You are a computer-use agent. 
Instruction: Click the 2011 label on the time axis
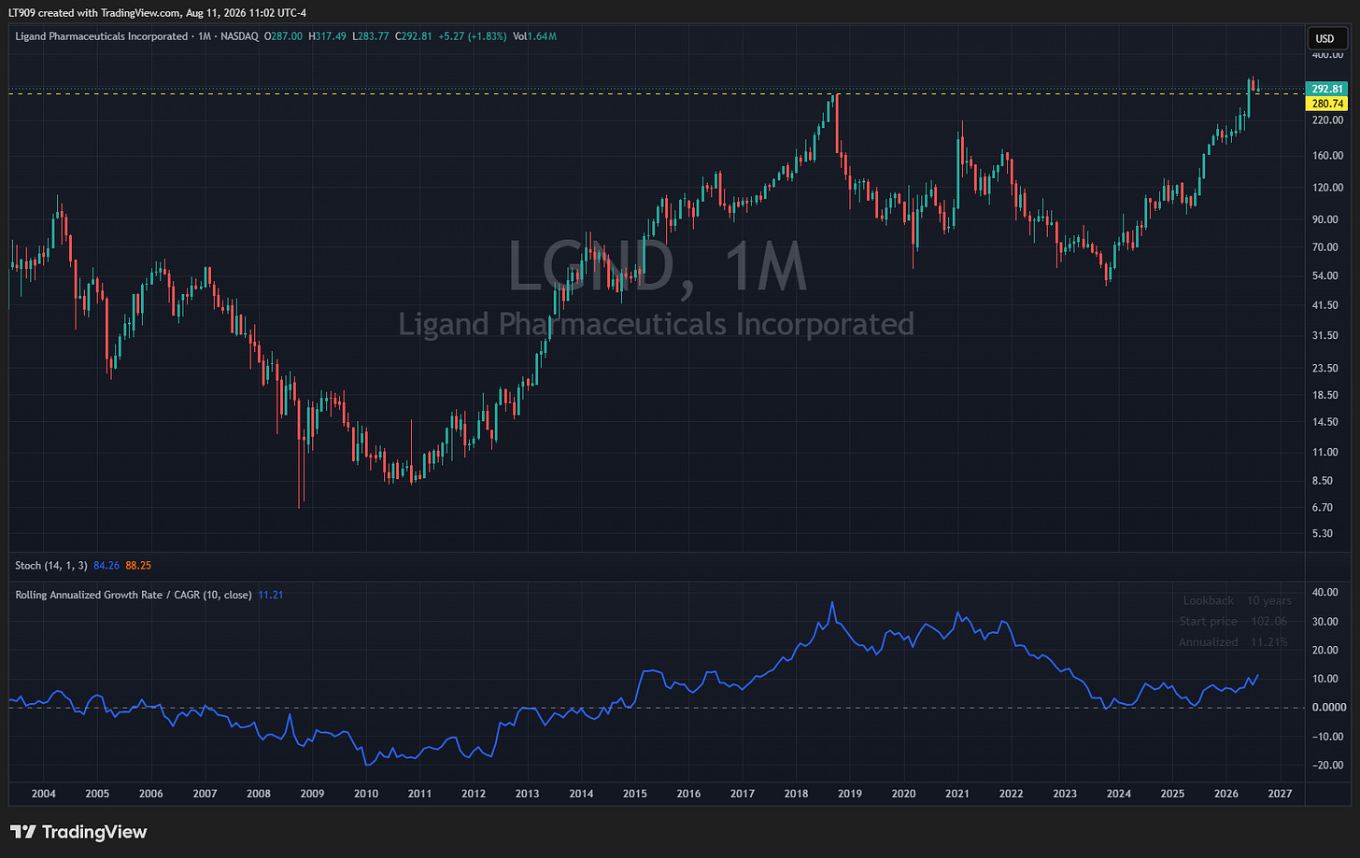[420, 795]
